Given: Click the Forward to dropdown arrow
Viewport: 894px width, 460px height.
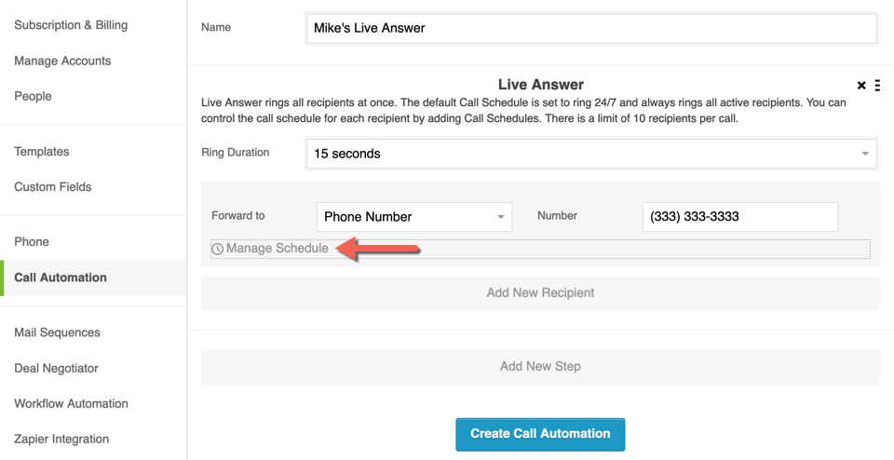Looking at the screenshot, I should 501,217.
